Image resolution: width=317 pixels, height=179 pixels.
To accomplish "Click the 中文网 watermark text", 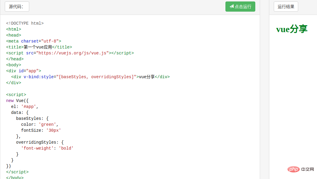I will pyautogui.click(x=308, y=169).
